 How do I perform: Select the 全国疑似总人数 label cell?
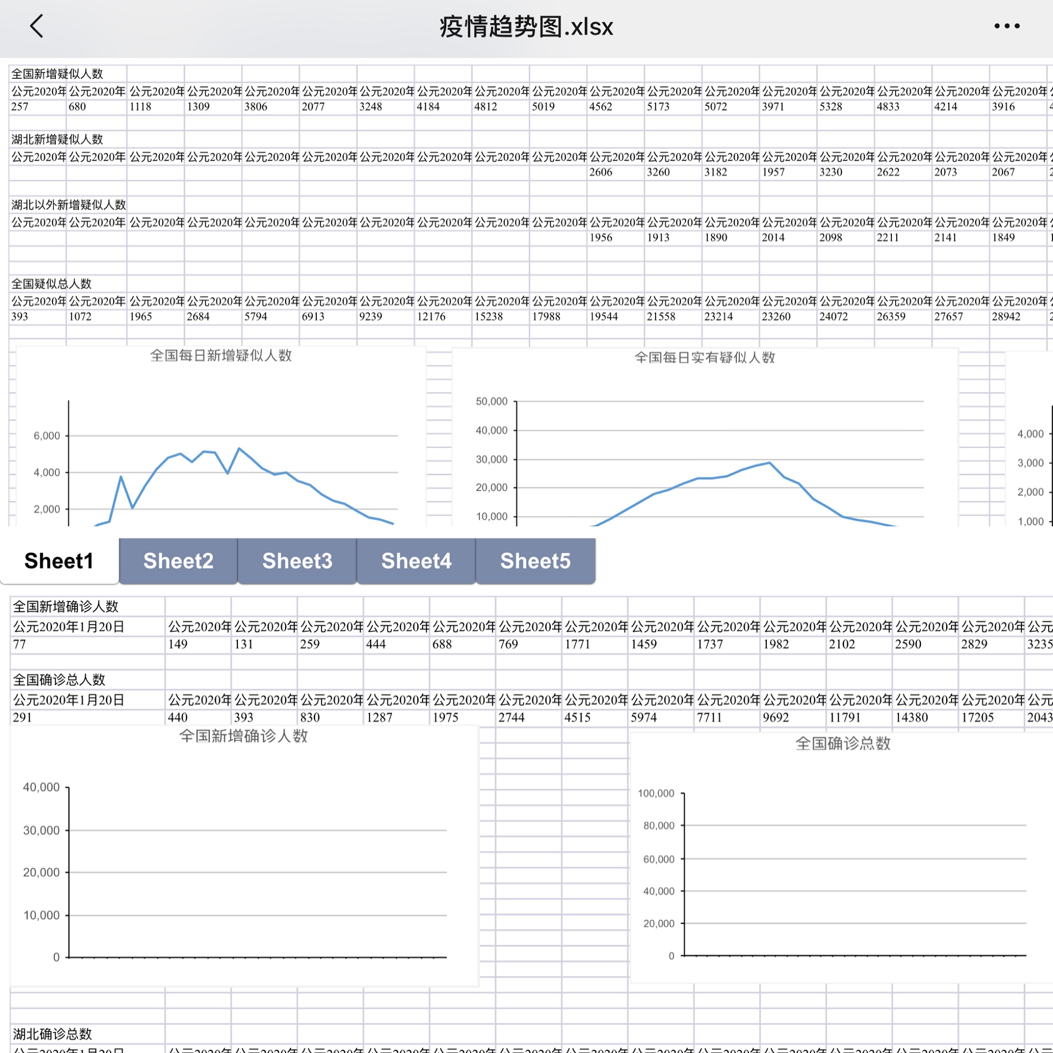click(52, 284)
